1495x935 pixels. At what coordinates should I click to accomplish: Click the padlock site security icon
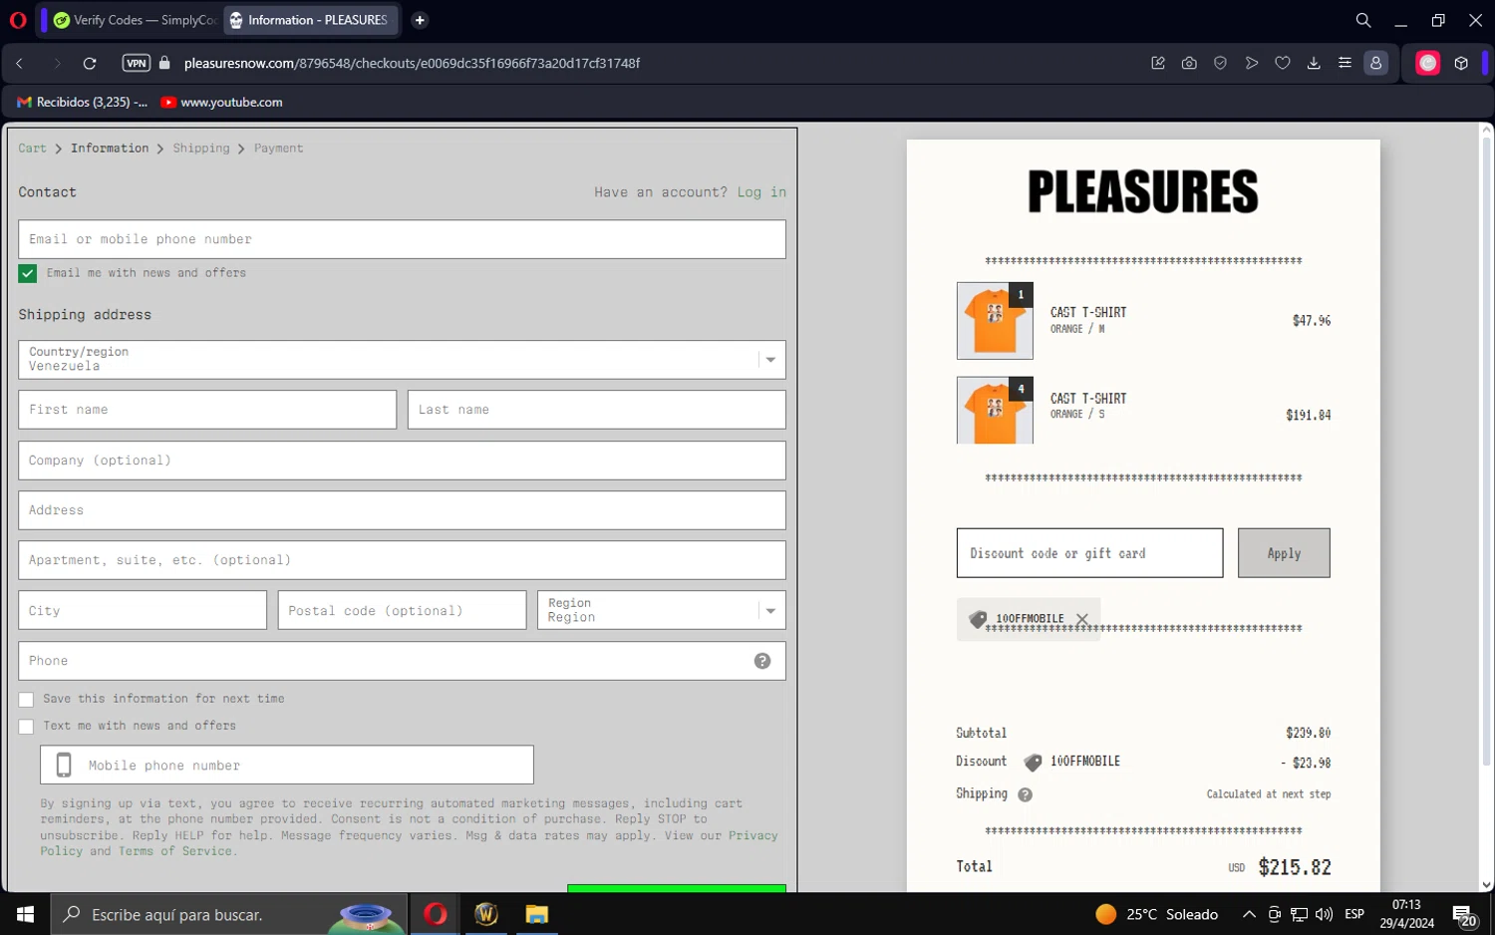tap(165, 63)
